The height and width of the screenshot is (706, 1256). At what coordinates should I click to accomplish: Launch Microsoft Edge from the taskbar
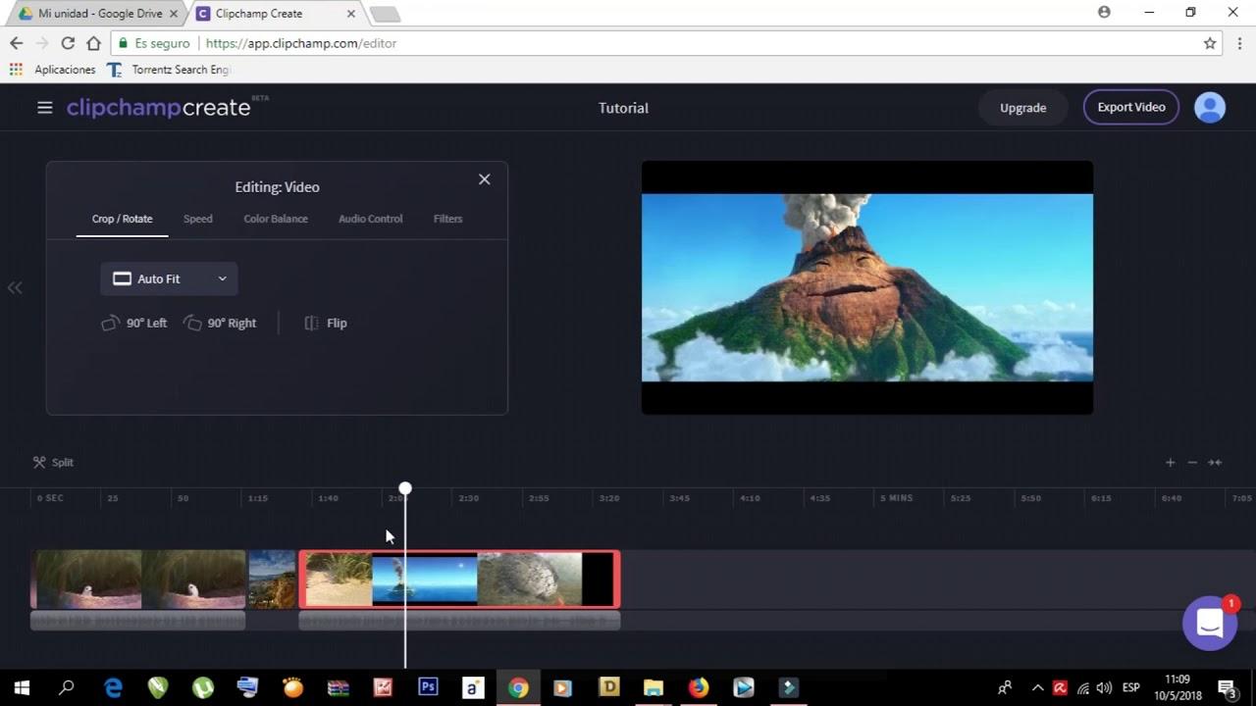point(114,687)
